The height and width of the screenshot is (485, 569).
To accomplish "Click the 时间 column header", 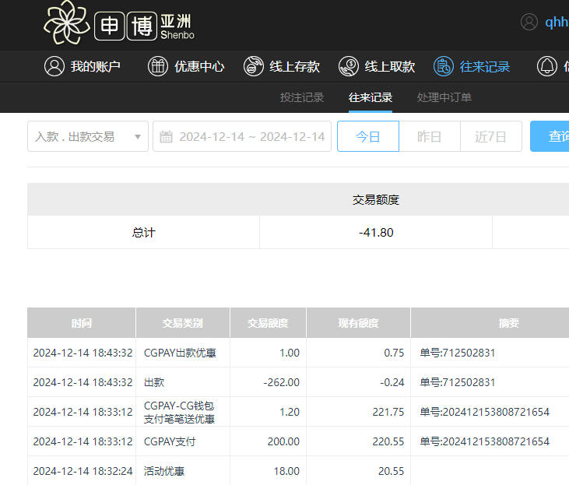I will click(81, 323).
